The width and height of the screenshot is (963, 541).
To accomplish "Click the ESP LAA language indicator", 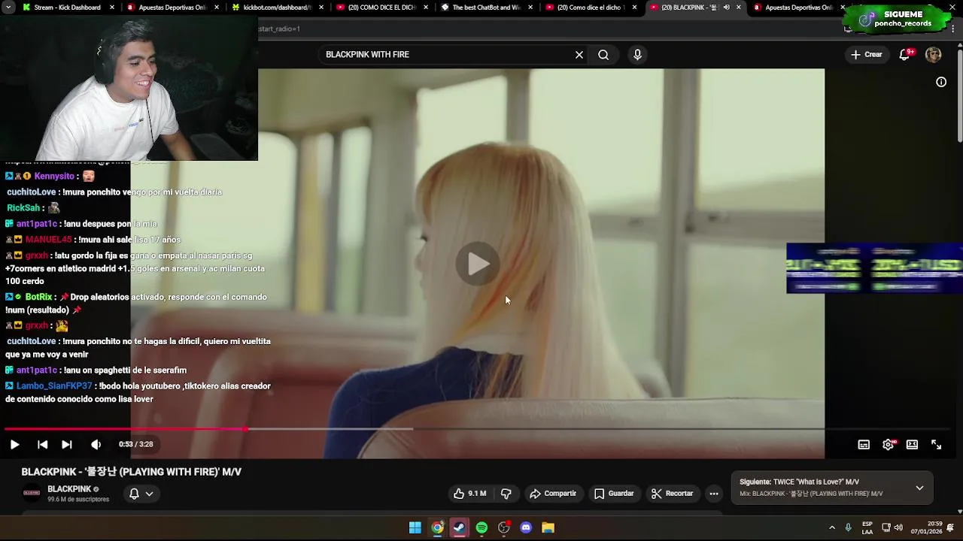I will (867, 527).
